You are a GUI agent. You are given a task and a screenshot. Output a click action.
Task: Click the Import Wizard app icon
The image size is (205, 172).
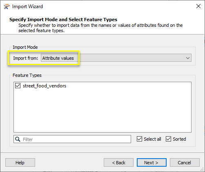point(7,7)
